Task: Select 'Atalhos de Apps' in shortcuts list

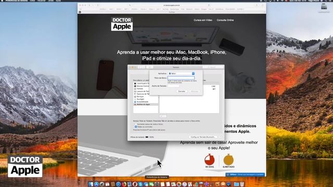Action: (x=146, y=104)
